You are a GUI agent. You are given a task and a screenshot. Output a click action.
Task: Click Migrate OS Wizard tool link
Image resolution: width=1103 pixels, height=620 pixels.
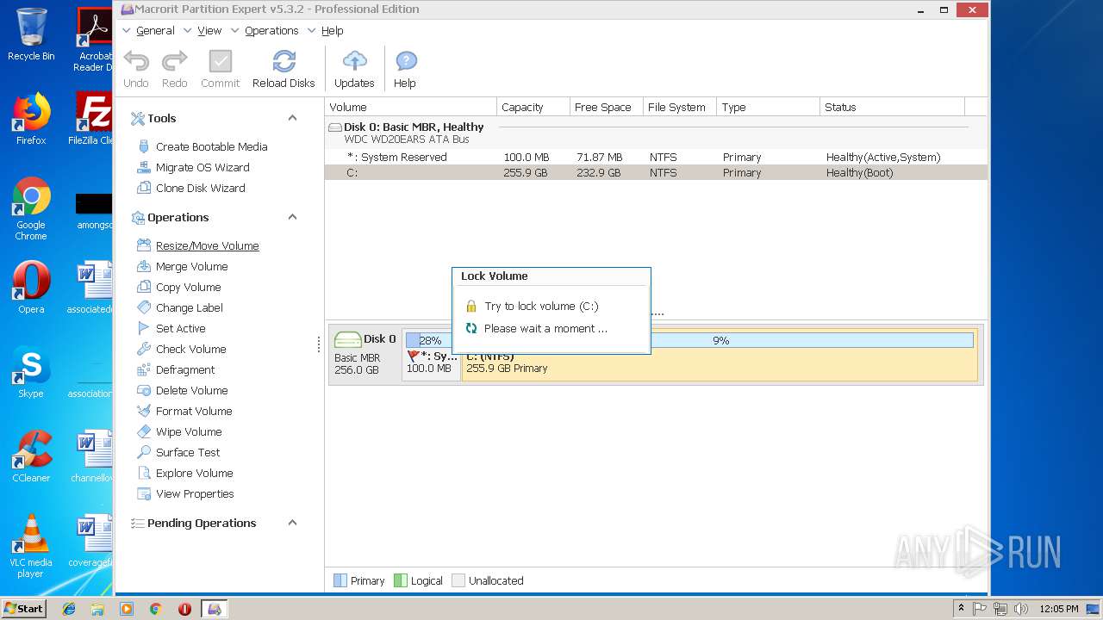(x=203, y=167)
